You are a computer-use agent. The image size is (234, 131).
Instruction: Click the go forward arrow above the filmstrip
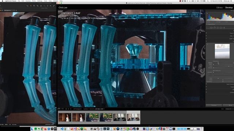point(71,109)
